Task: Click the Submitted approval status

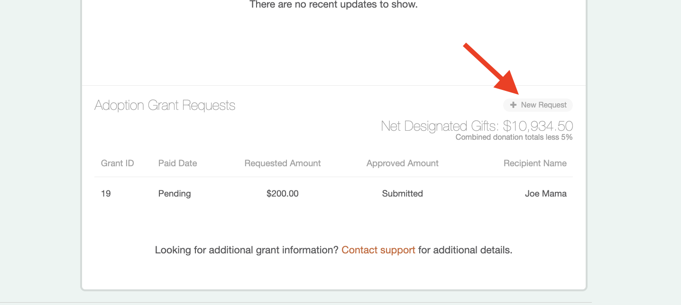Action: (402, 193)
